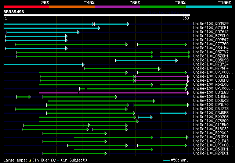Choose the UniRef100_A7QY24 entry
The height and width of the screenshot is (163, 235).
(211, 64)
